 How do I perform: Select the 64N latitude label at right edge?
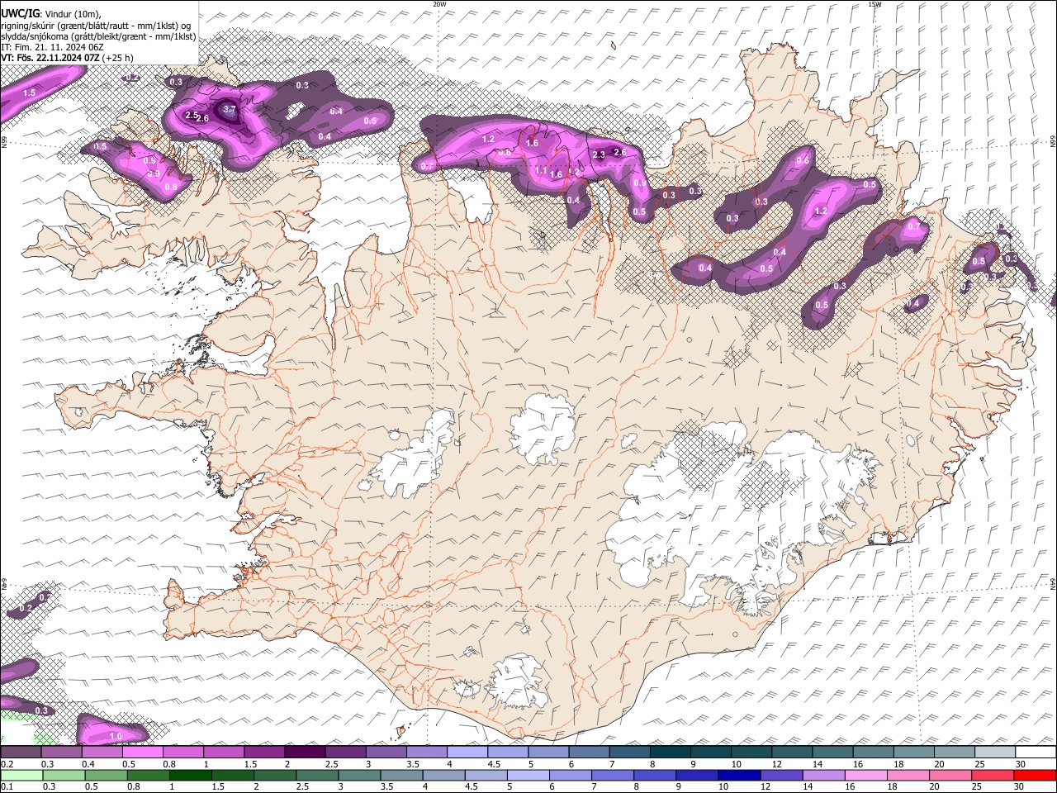pos(1053,583)
